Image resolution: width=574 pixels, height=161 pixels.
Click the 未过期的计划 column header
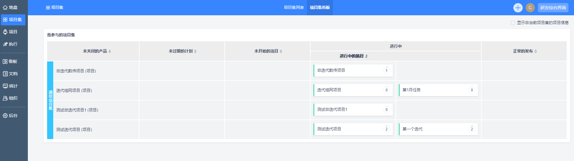pos(182,51)
